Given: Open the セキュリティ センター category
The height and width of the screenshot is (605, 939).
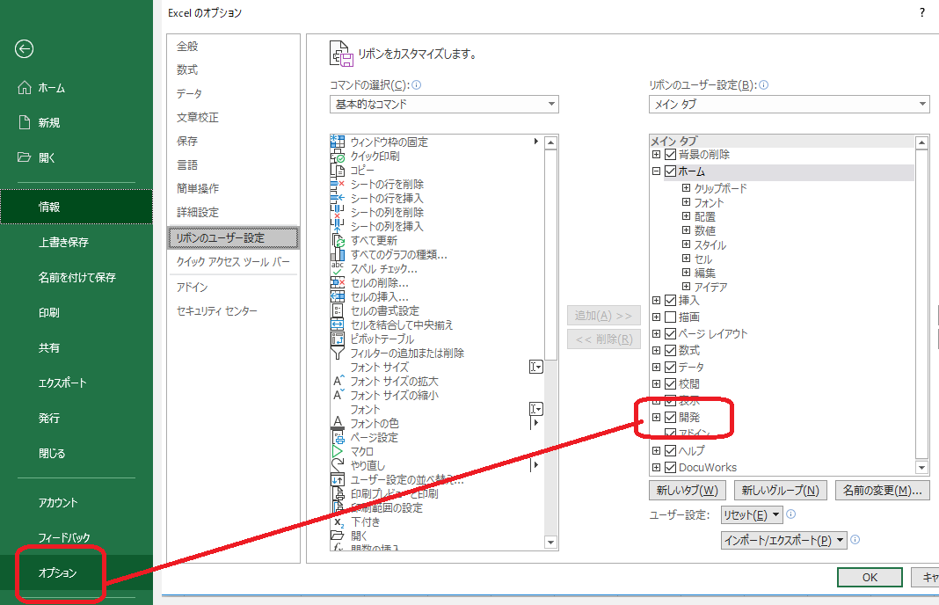Looking at the screenshot, I should [217, 311].
